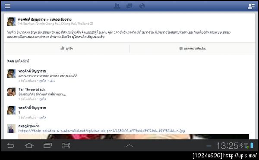
Task: Tap the แสดงความคิดเห็น comment button
Action: click(x=193, y=48)
